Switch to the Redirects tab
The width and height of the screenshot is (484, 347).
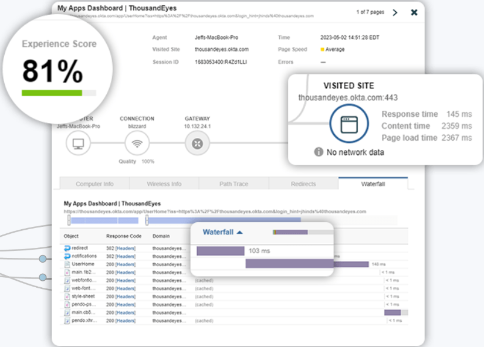click(303, 184)
